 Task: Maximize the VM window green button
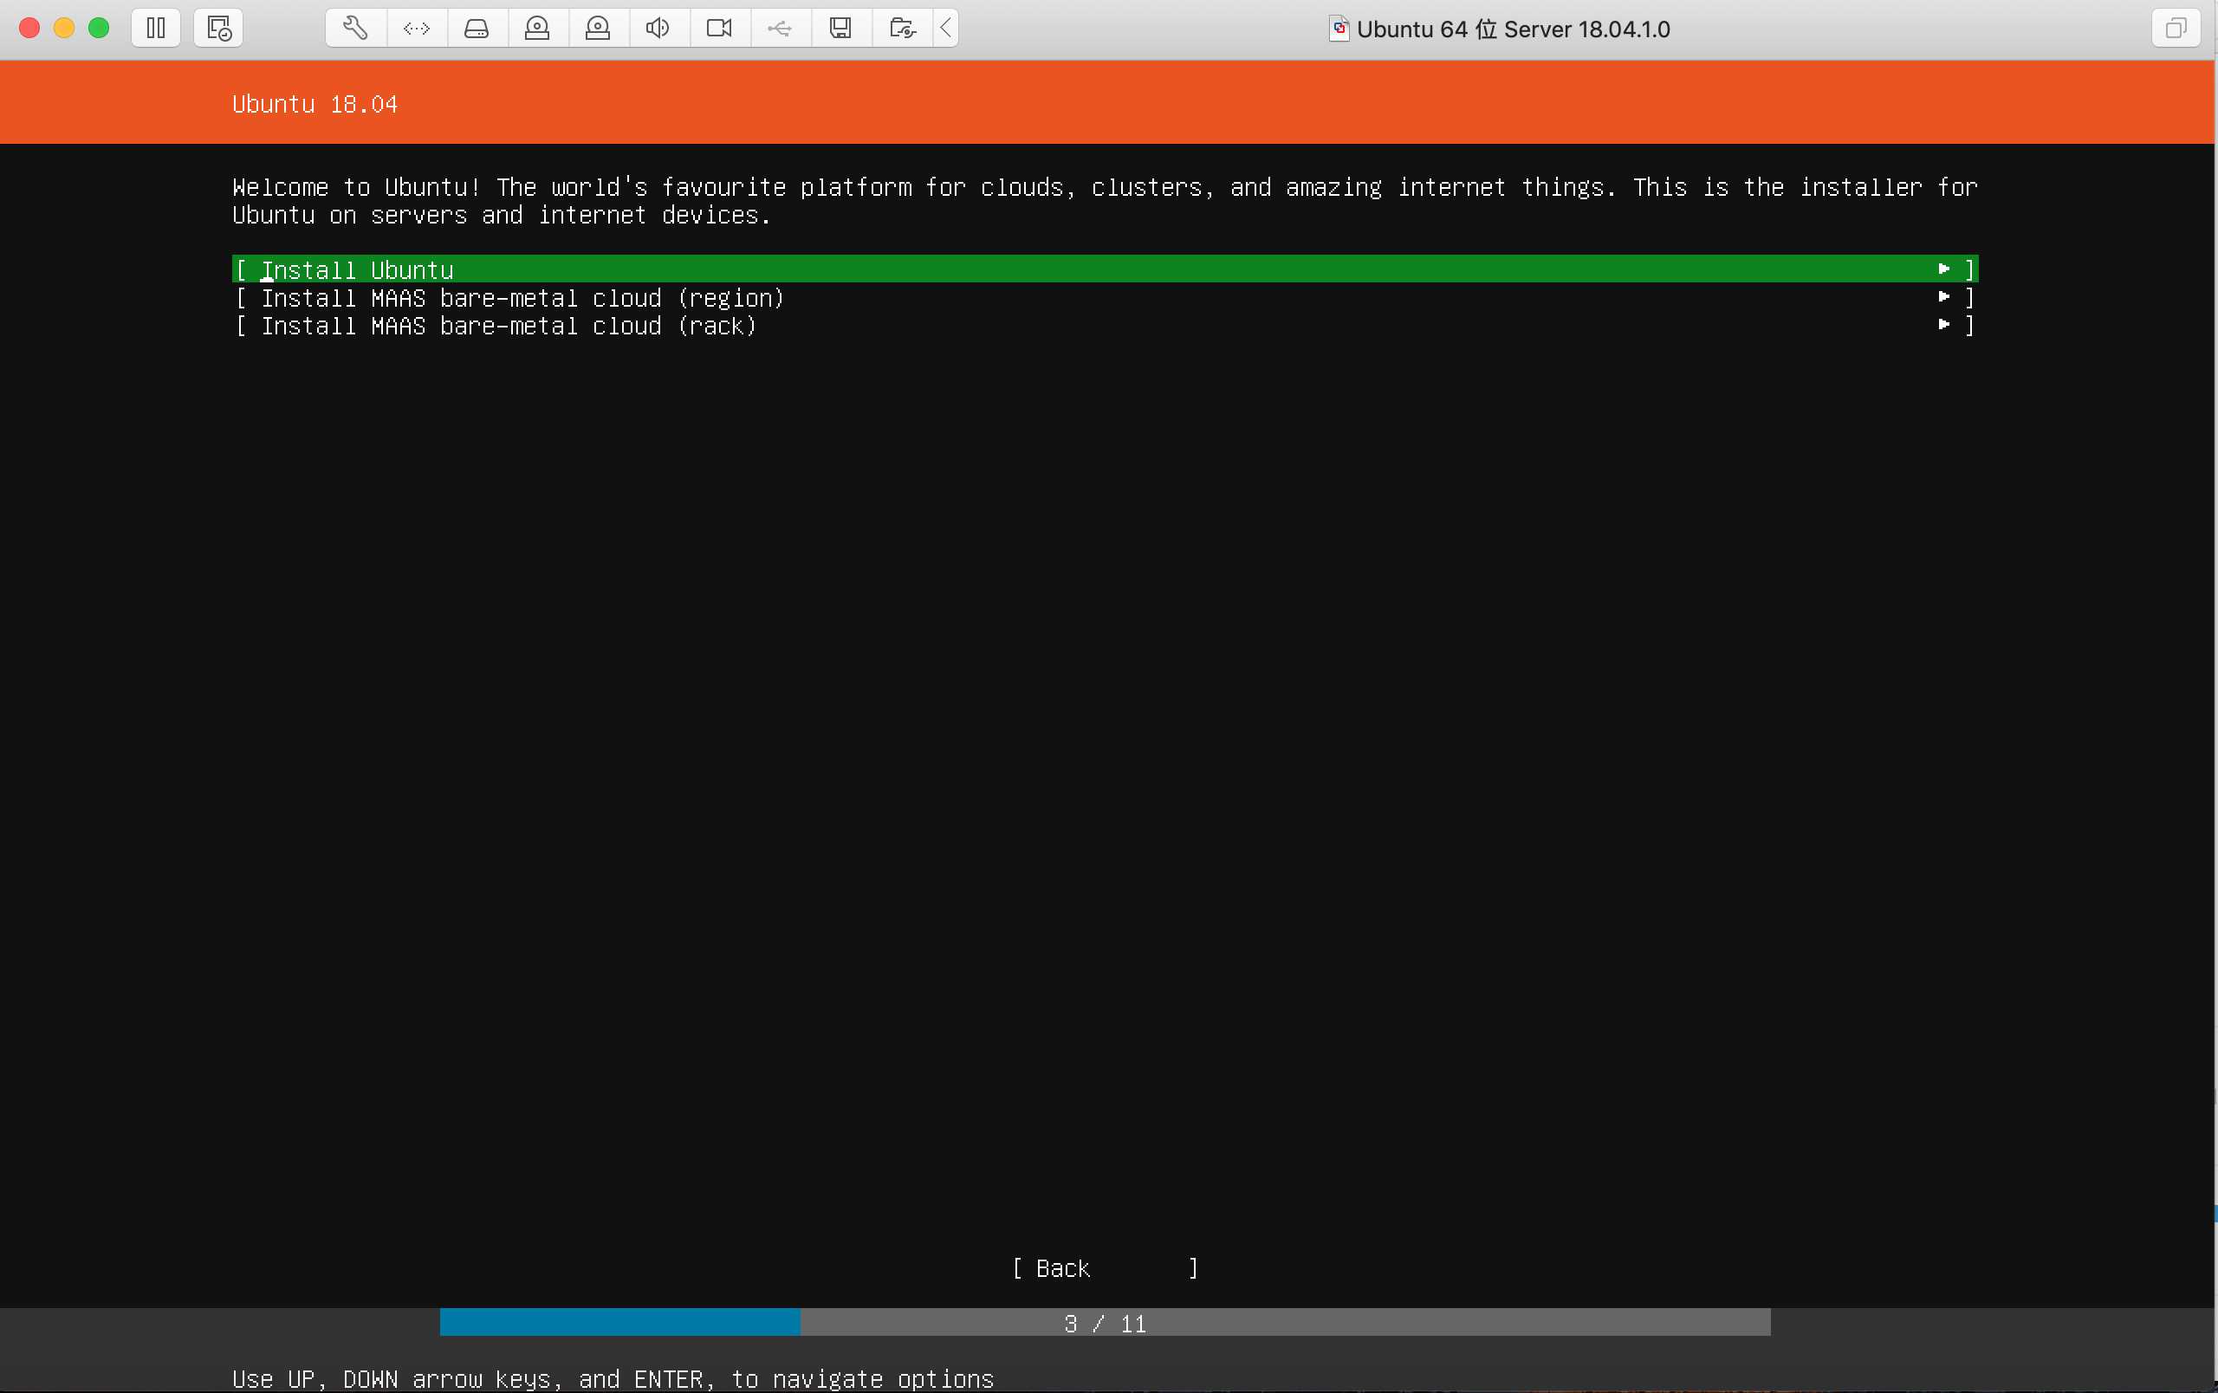pyautogui.click(x=99, y=29)
